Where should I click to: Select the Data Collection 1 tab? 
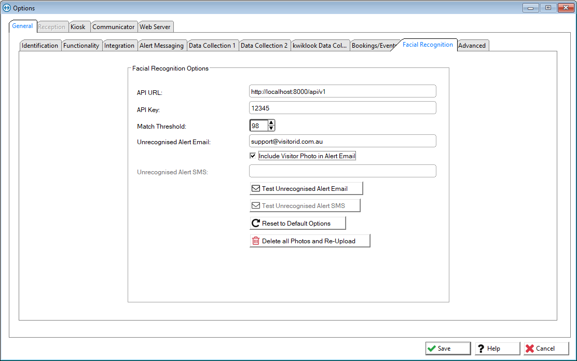(212, 46)
